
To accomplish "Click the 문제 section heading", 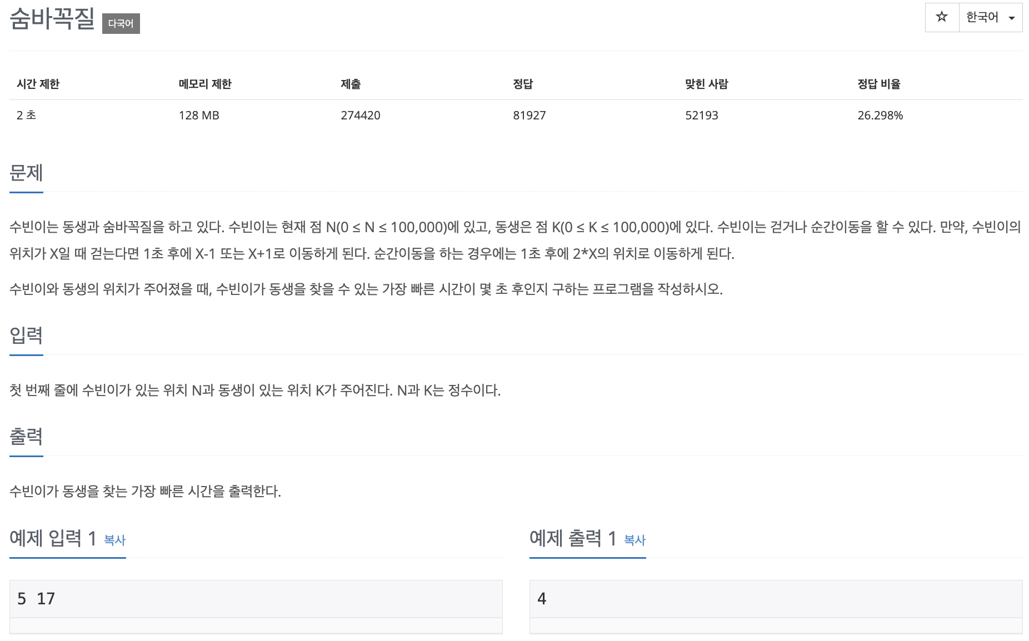I will tap(26, 173).
